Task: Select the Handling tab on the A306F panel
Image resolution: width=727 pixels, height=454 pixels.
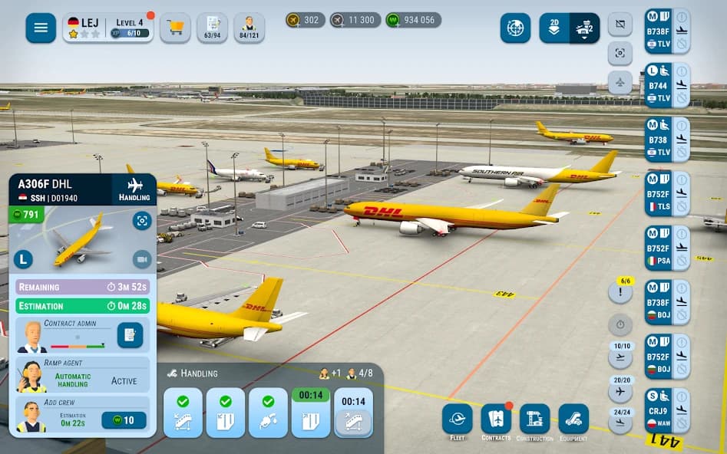Action: point(134,191)
